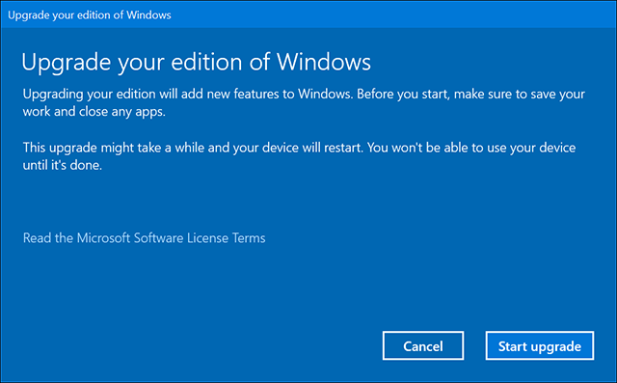Open the Microsoft Software License Terms link

[x=144, y=237]
